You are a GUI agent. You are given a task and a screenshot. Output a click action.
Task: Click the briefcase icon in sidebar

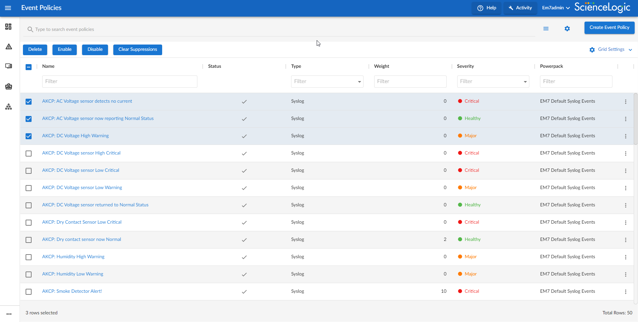(x=9, y=86)
